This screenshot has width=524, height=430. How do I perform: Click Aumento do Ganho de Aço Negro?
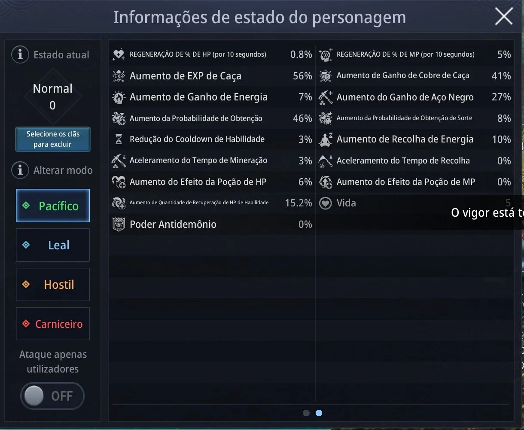coord(405,97)
